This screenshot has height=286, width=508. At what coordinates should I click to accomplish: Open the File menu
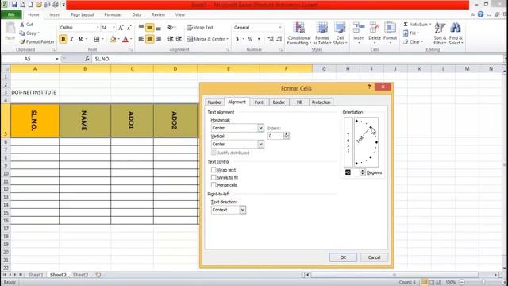11,14
